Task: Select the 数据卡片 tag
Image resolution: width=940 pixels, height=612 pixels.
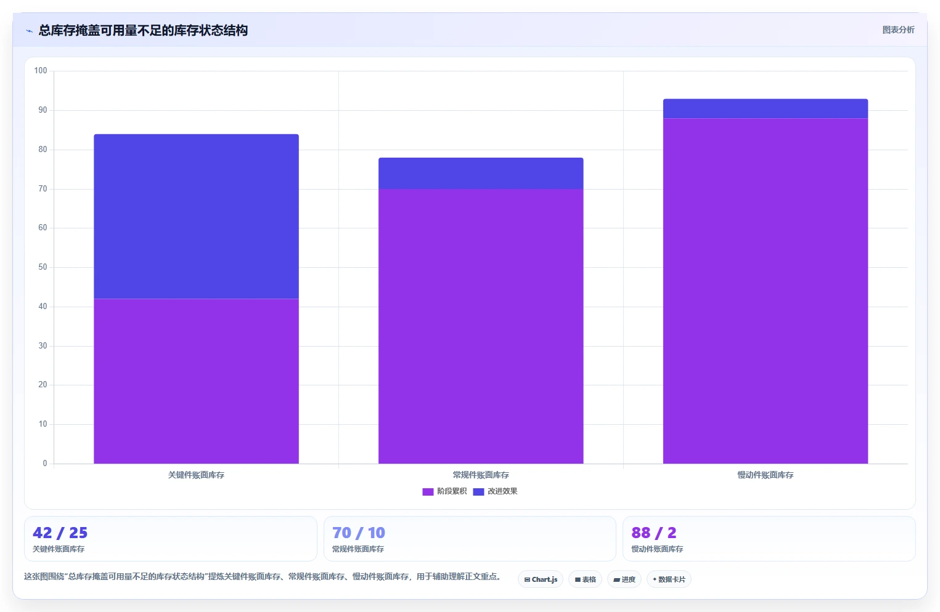Action: pos(669,579)
